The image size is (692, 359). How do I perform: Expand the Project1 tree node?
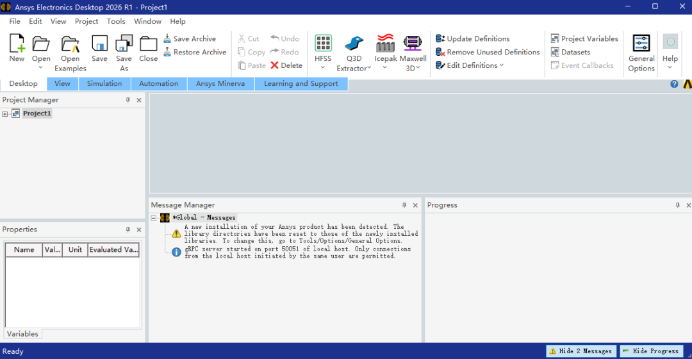pos(5,114)
